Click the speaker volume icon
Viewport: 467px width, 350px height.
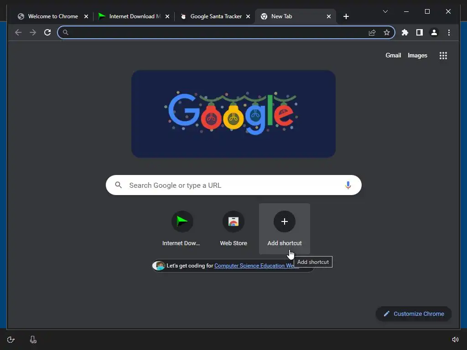[455, 340]
